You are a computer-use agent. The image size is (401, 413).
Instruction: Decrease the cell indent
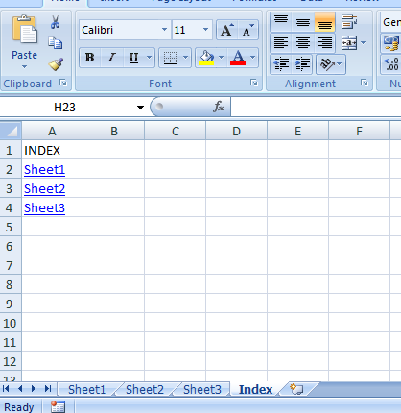click(281, 64)
